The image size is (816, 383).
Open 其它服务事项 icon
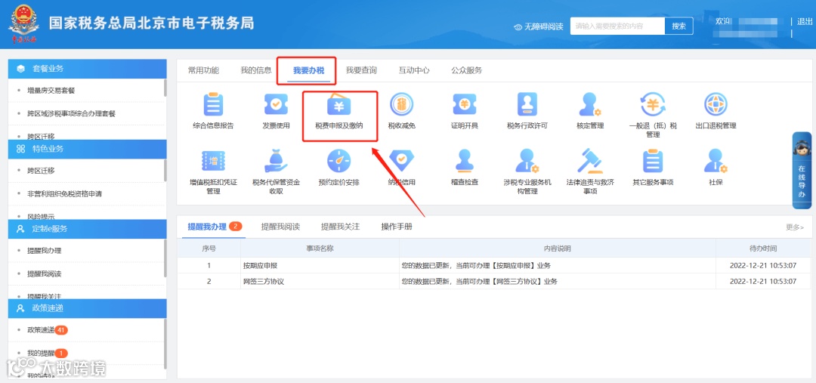coord(653,161)
